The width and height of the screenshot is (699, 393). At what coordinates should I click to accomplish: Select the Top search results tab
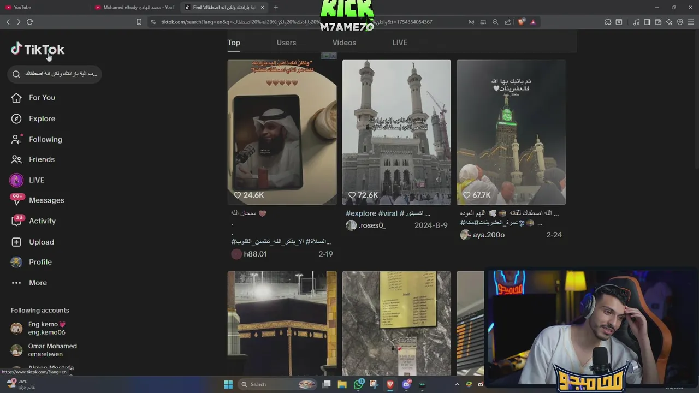(x=234, y=43)
